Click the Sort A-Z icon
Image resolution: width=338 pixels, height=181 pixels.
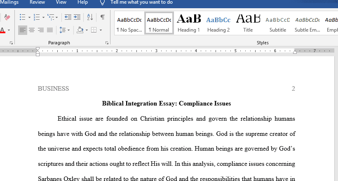pos(90,17)
